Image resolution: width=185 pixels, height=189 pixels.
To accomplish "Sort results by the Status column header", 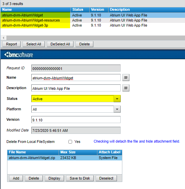I will [x=80, y=10].
